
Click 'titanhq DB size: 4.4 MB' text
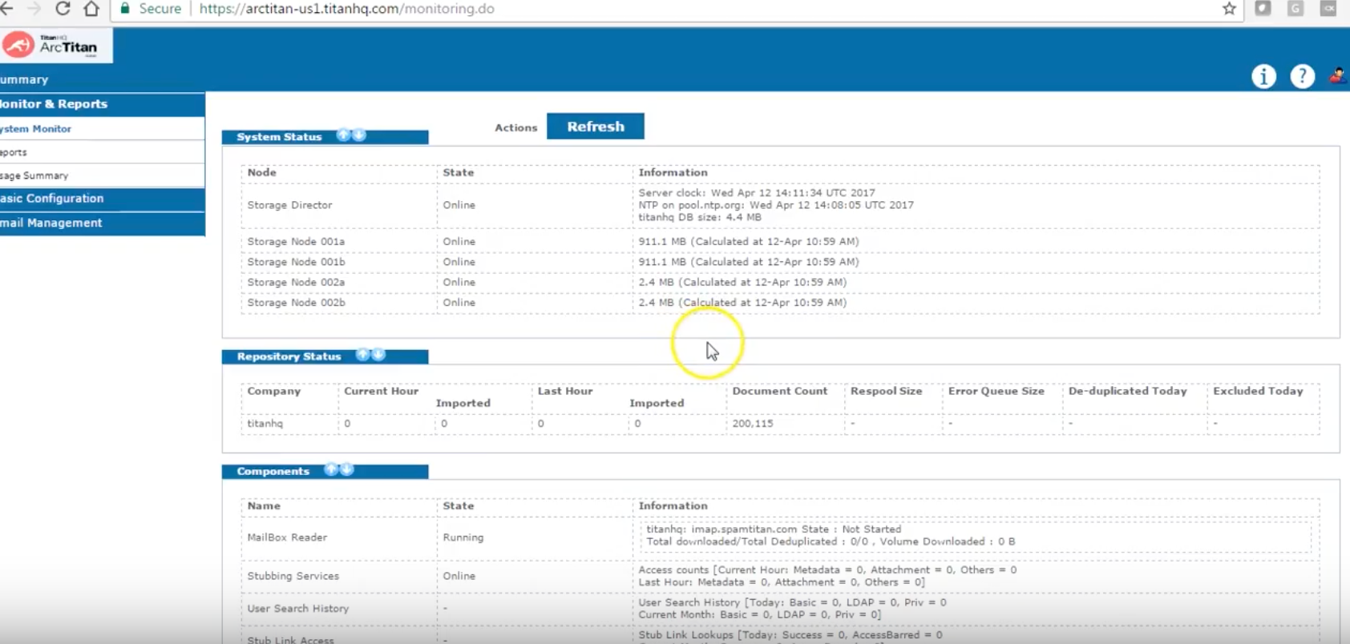700,217
